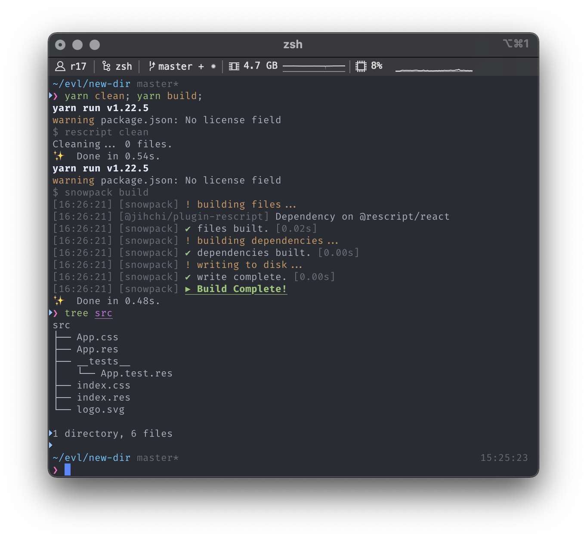
Task: Click the @jihchi/plugin-rescript dependency line
Action: [x=251, y=216]
